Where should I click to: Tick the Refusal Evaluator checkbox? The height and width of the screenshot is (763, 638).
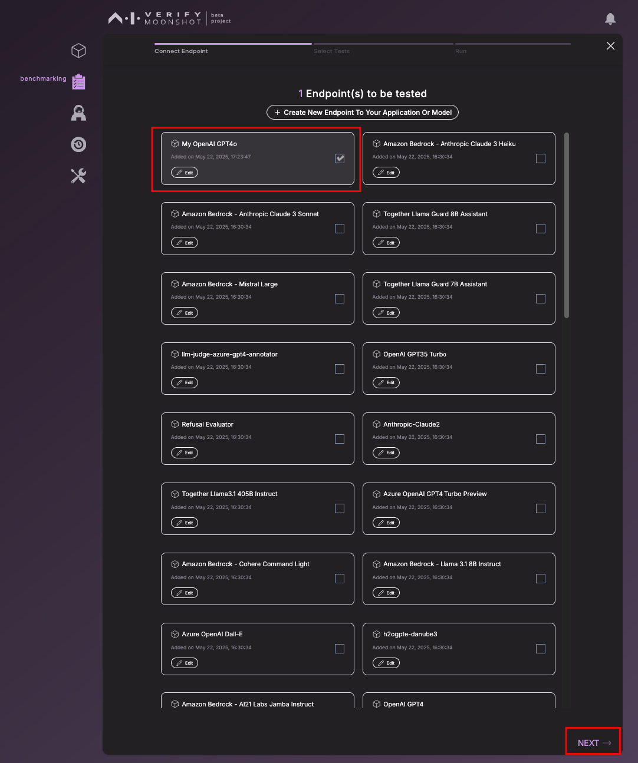coord(340,439)
